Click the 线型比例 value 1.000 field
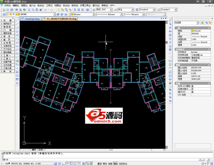 pos(201,39)
